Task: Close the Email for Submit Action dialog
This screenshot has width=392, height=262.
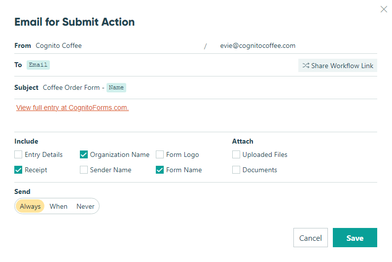Action: [x=384, y=9]
